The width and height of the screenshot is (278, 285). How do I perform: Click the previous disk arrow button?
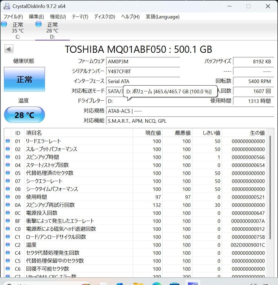click(x=9, y=49)
